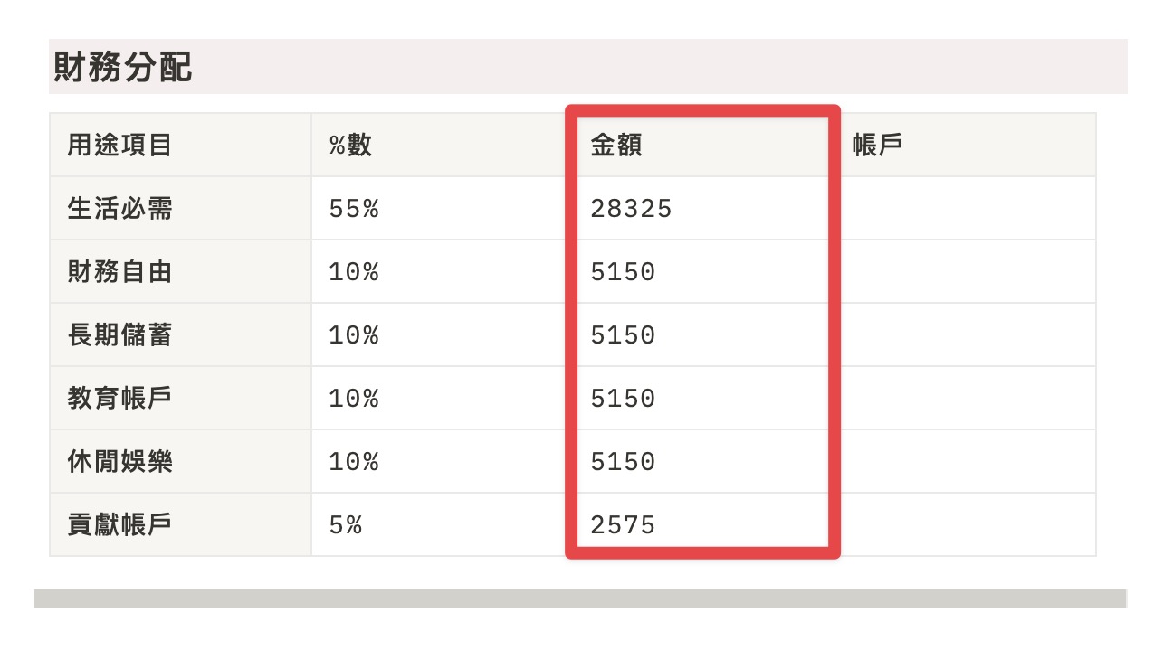1173x669 pixels.
Task: Click the 5150 amount for 財務自由
Action: pyautogui.click(x=703, y=271)
